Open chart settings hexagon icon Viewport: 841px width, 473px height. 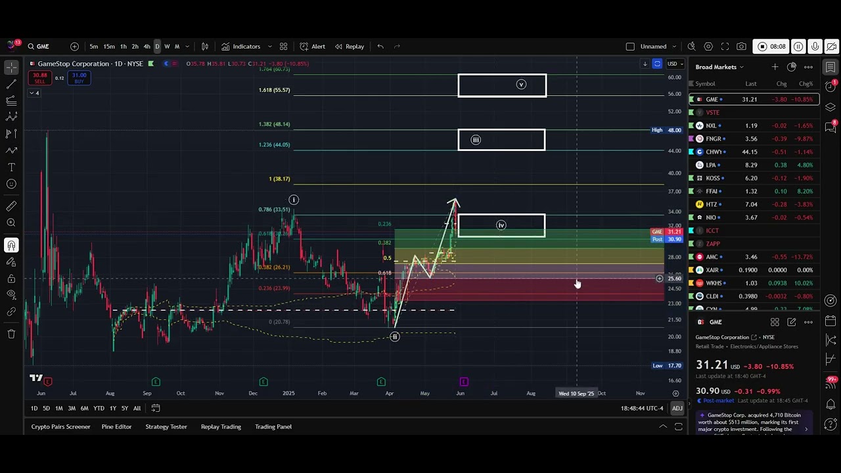[708, 47]
